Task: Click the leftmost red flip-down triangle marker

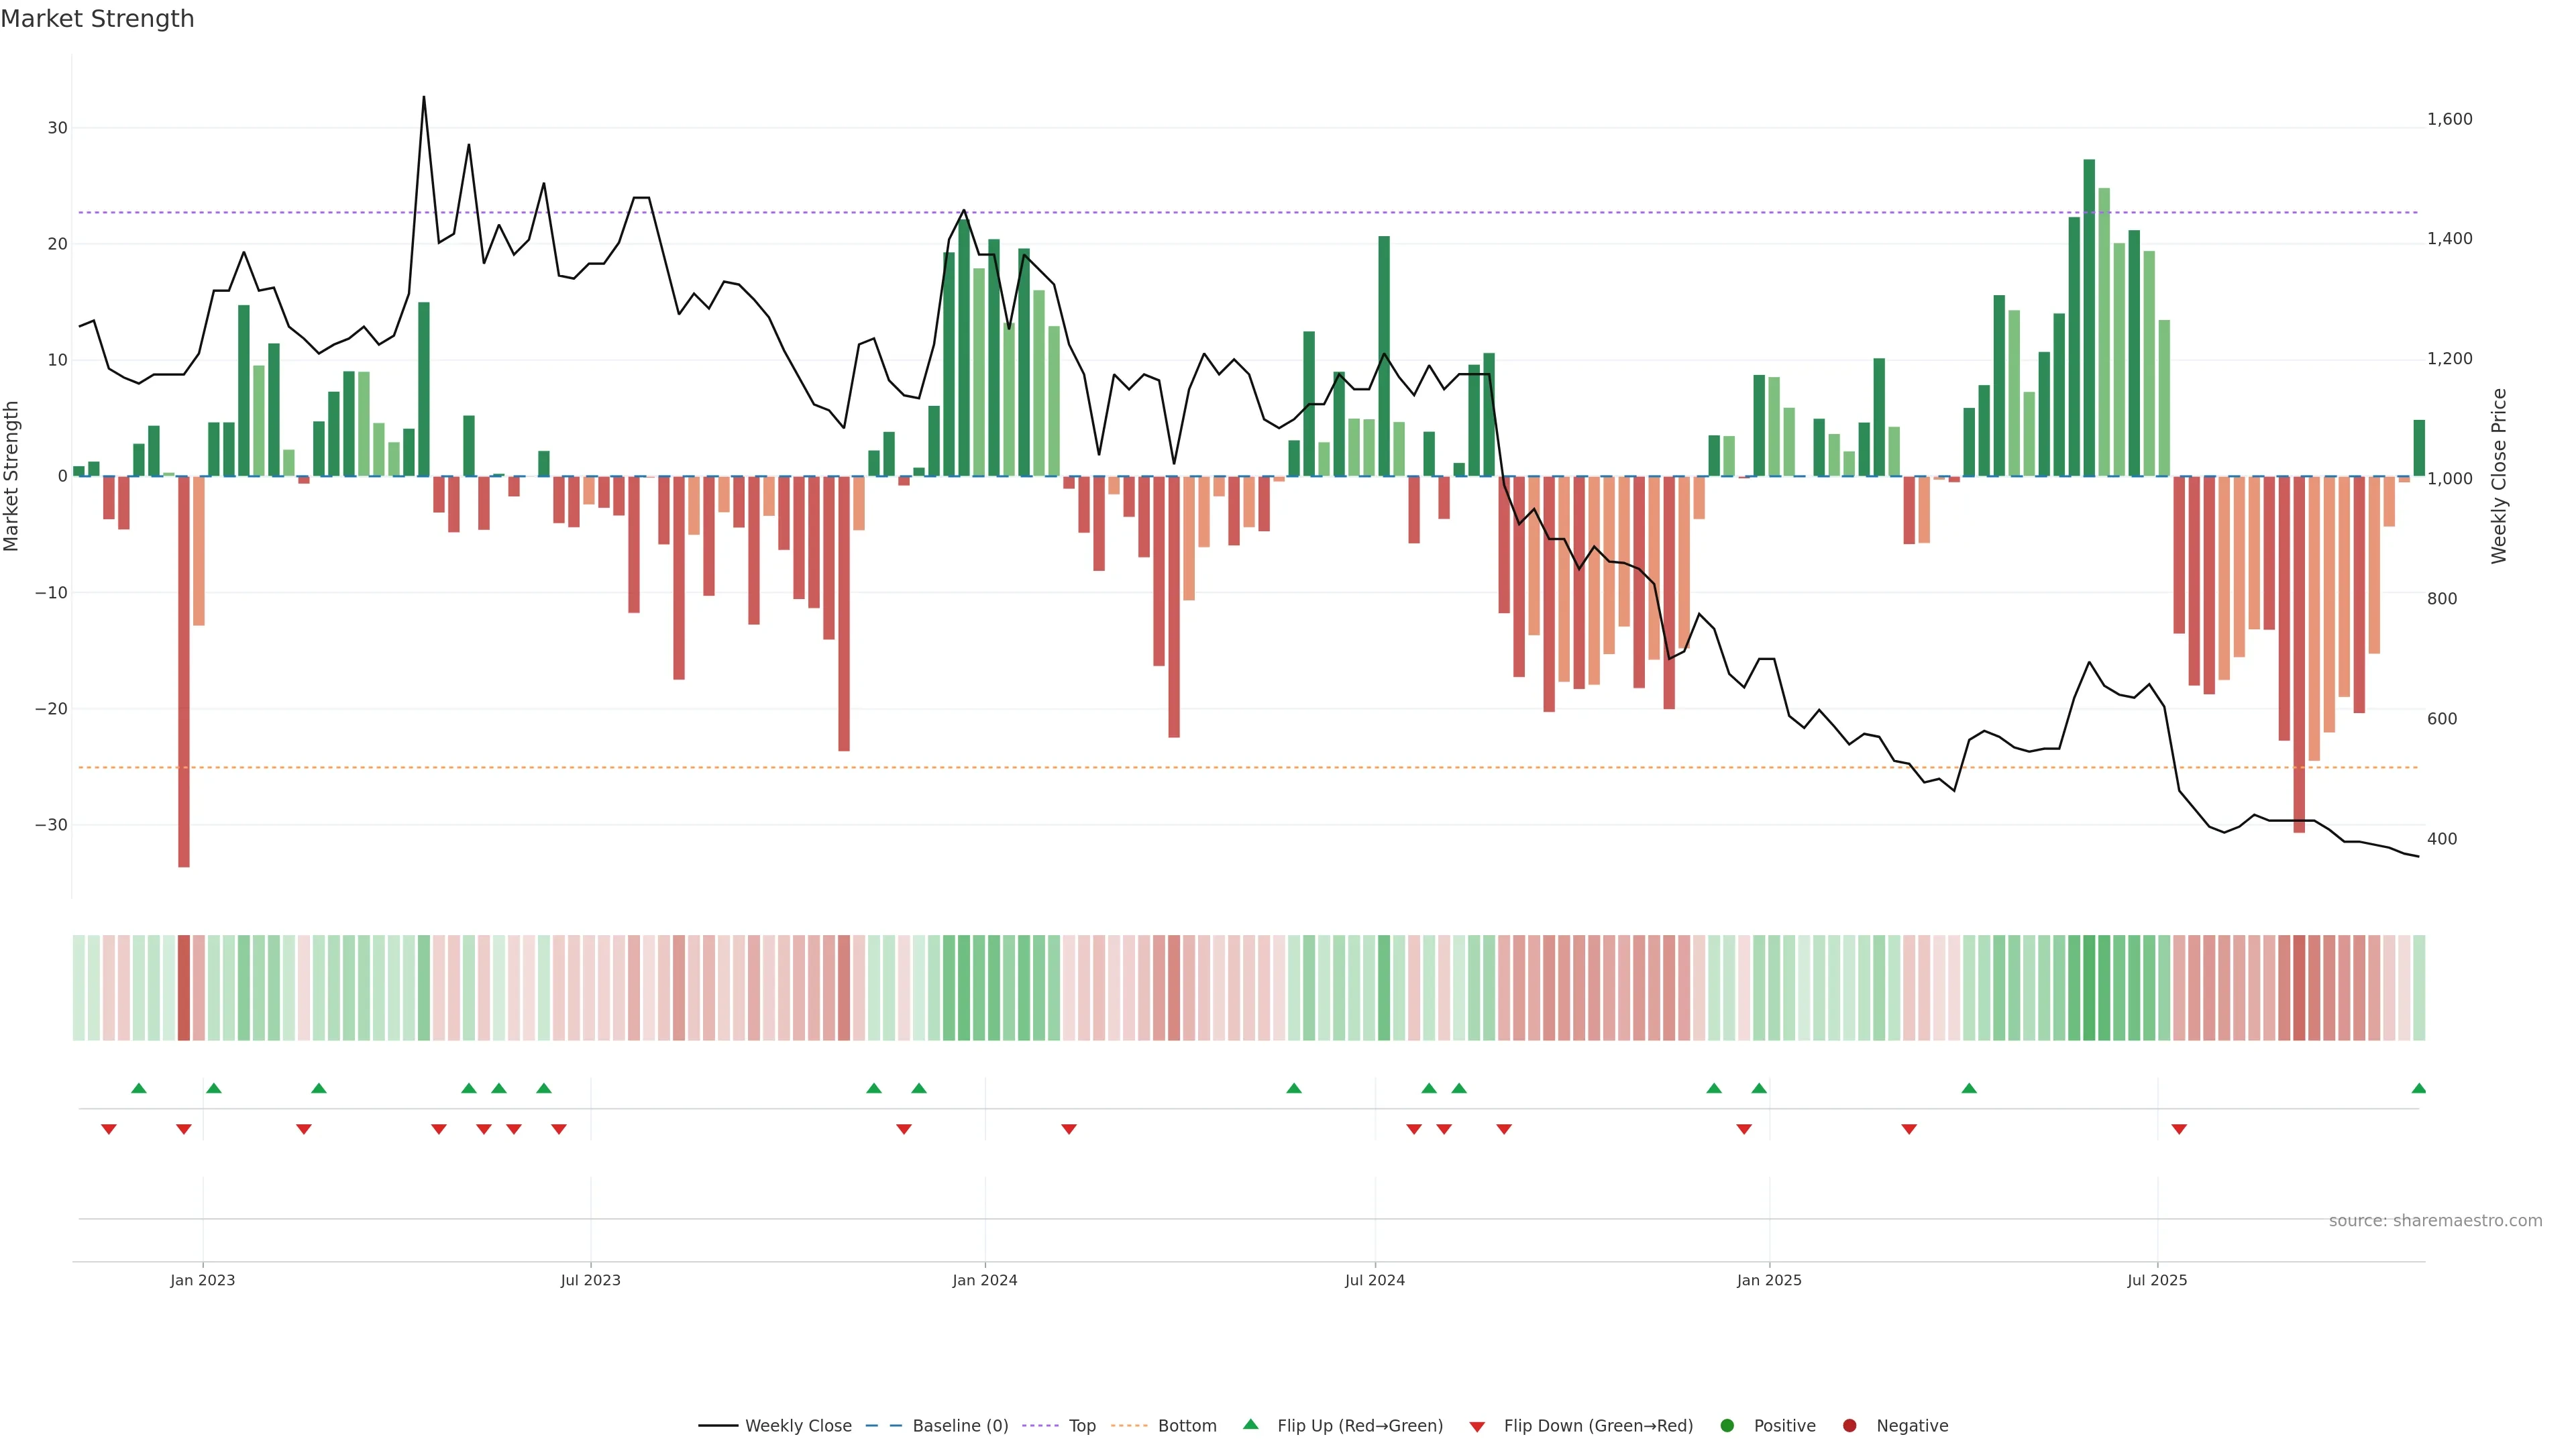Action: (x=109, y=1129)
